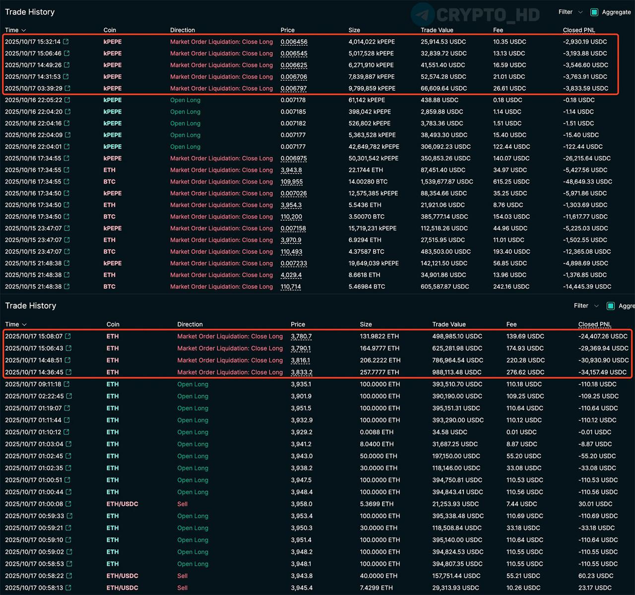Viewport: 635px width, 595px height.
Task: Click Closed PNL column header in lower table
Action: pos(594,324)
